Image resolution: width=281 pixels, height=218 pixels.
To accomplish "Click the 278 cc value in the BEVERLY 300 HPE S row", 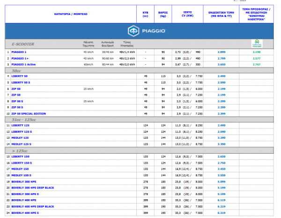I will (146, 194).
